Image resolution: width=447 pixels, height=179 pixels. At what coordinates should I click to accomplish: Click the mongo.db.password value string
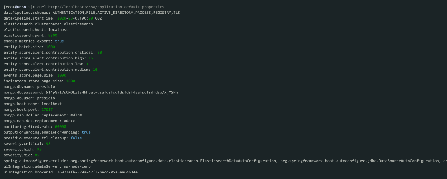[x=112, y=92]
